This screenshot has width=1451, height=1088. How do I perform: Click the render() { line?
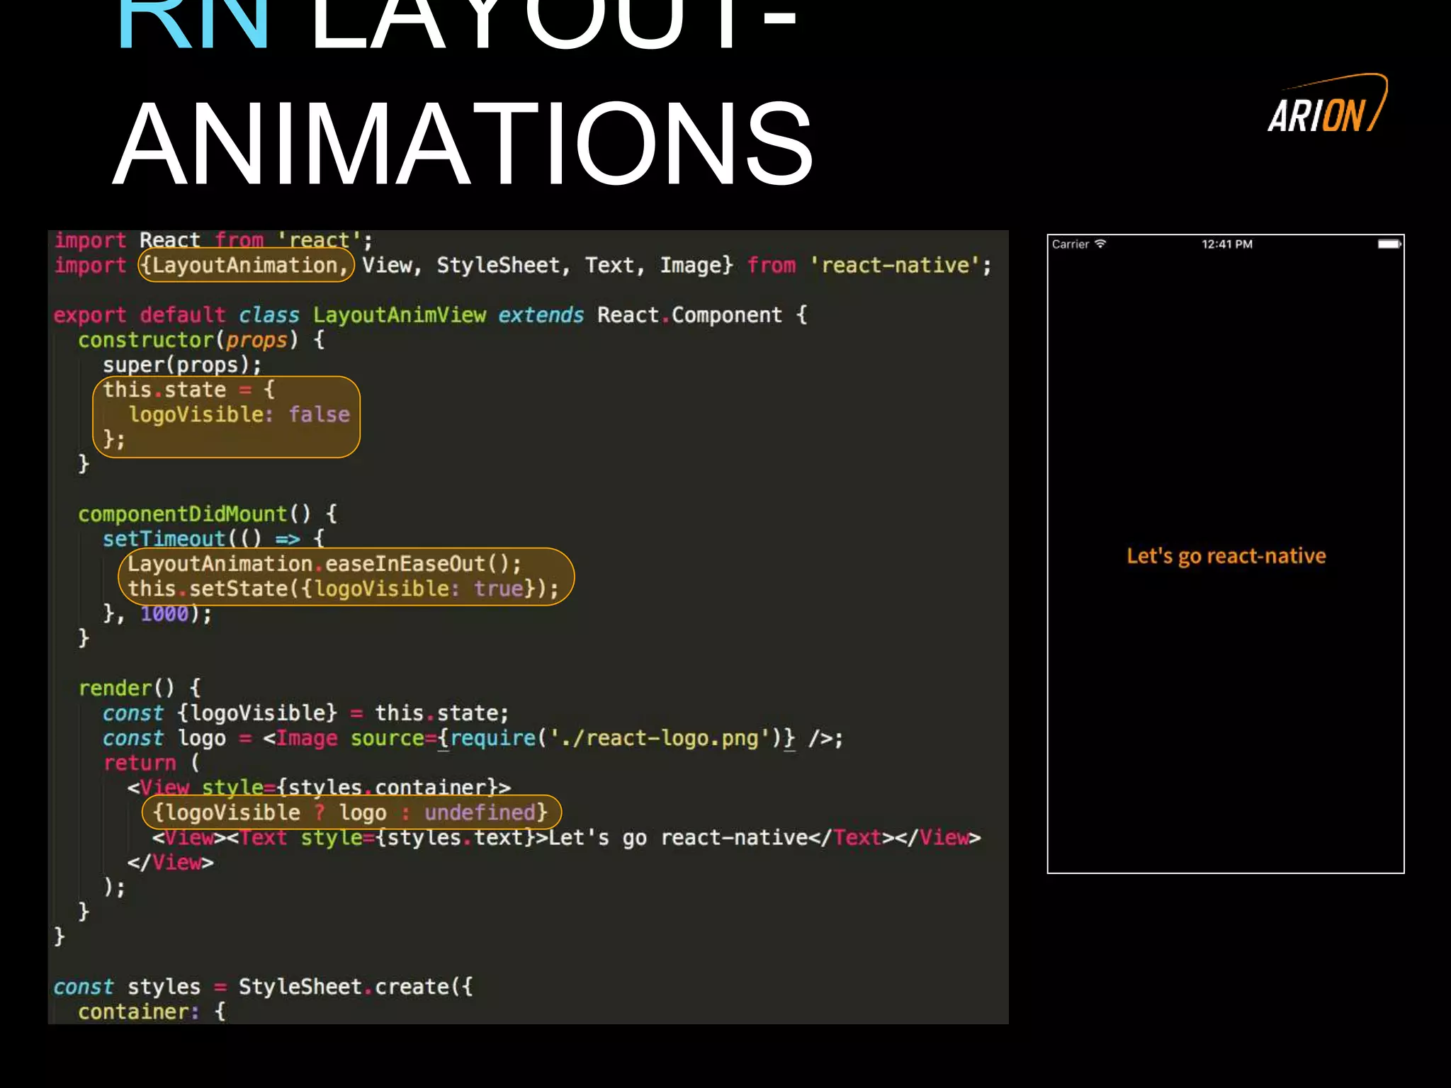(140, 688)
